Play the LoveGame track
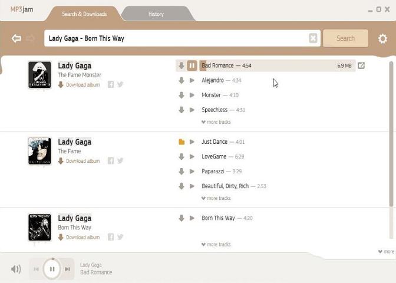The height and width of the screenshot is (283, 396). pos(192,157)
